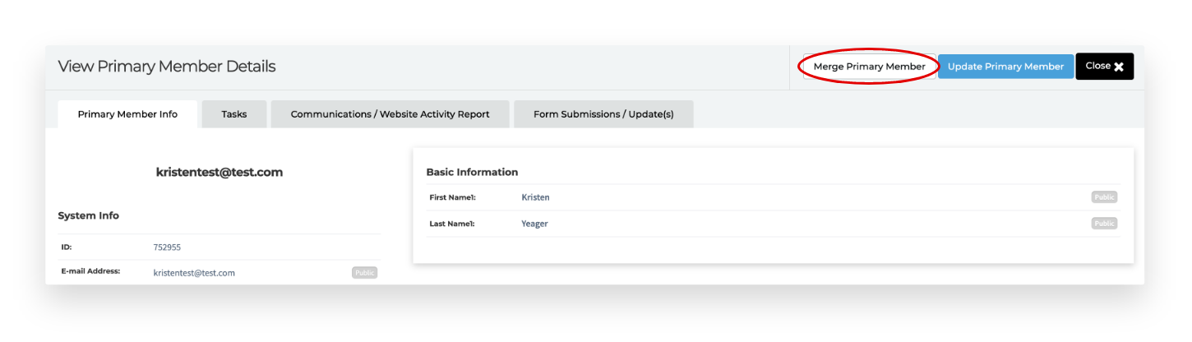1192x342 pixels.
Task: Close the member details dialog
Action: click(x=1104, y=67)
